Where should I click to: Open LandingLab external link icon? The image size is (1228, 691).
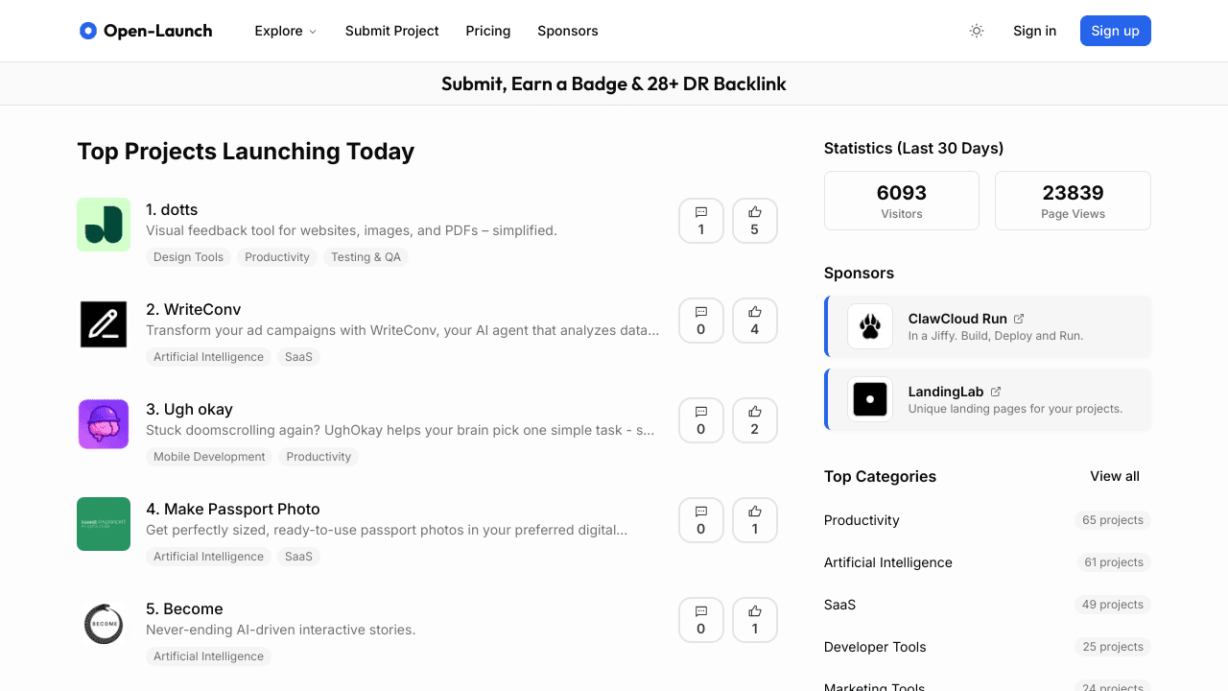tap(996, 392)
